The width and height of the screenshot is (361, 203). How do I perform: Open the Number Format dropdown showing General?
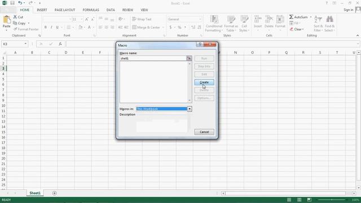200,19
